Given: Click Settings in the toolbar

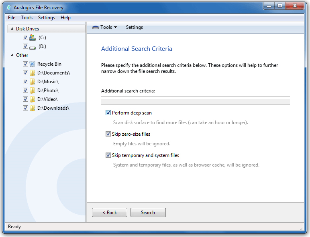Looking at the screenshot, I should [x=134, y=27].
